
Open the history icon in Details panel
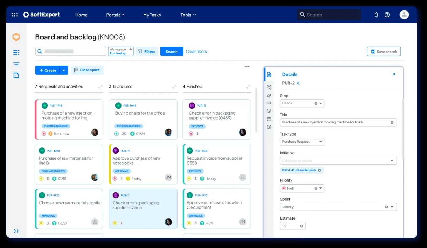click(269, 127)
